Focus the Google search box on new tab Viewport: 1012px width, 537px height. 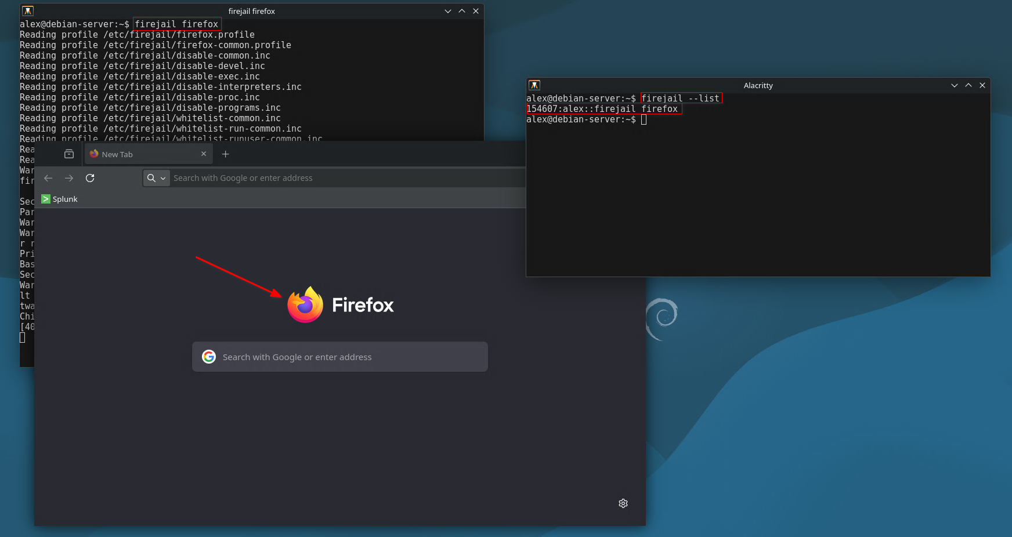click(340, 357)
